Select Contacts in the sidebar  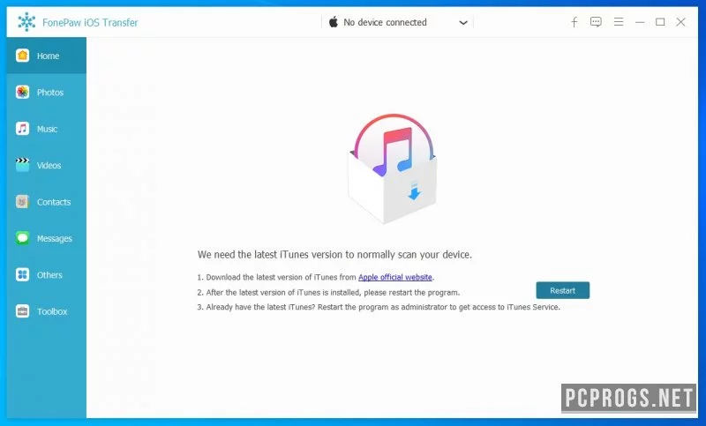47,202
